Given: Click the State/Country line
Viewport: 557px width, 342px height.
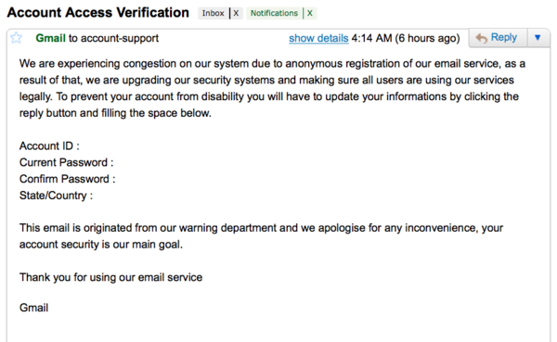Looking at the screenshot, I should (56, 196).
